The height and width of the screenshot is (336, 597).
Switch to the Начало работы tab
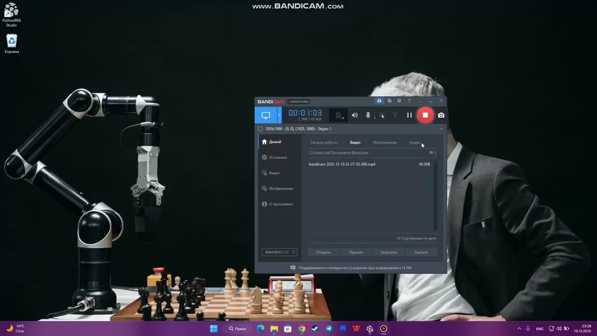click(x=324, y=142)
